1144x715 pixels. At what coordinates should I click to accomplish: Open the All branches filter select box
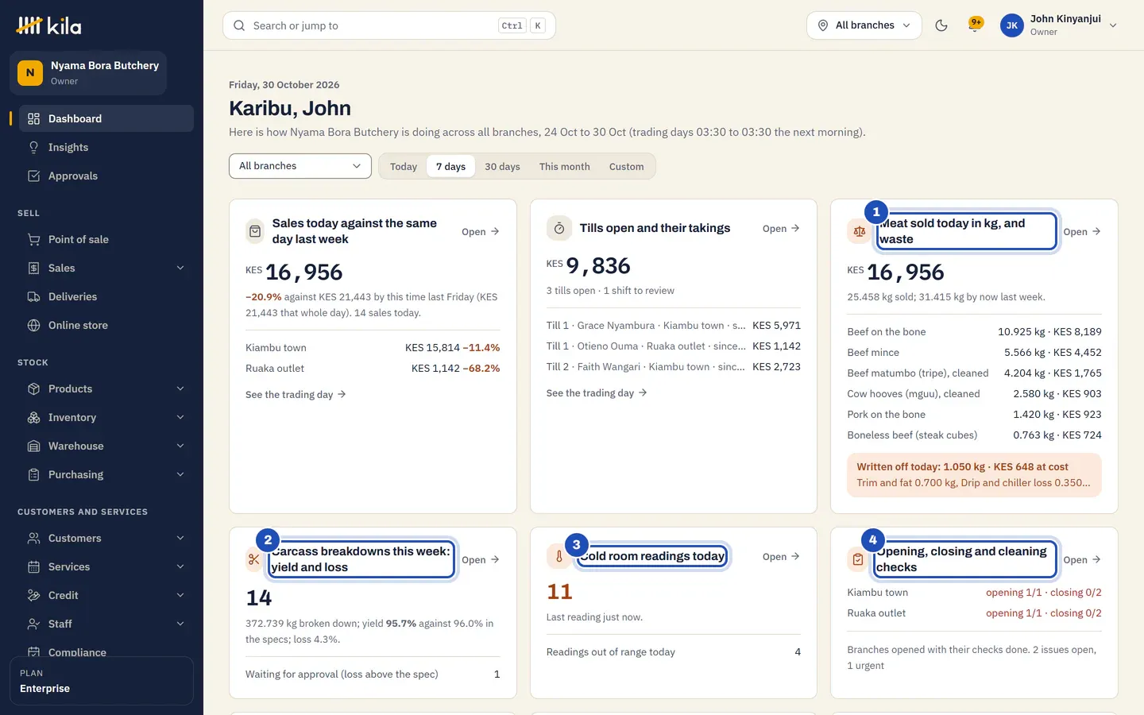(300, 166)
